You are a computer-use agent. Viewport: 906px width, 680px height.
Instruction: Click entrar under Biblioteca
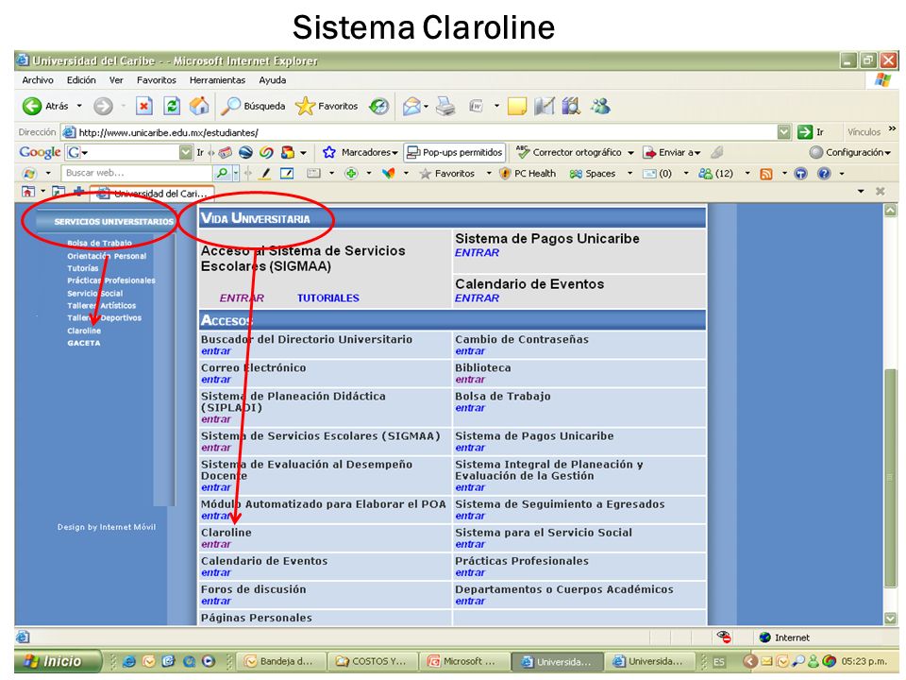click(x=470, y=380)
